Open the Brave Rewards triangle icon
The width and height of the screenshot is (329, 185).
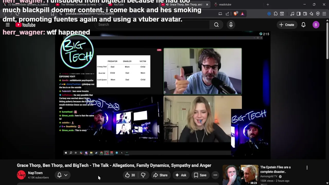pos(242,14)
